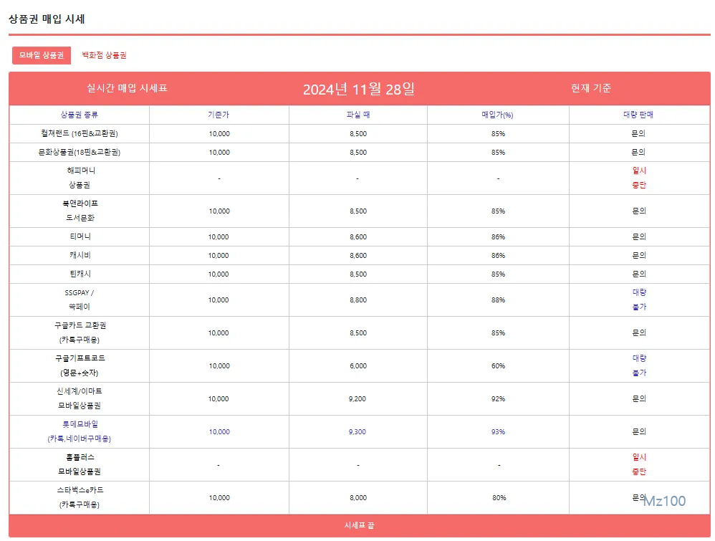Screen dimensions: 715x541
Task: Click 9,300 price in 롯데모바일 row
Action: click(x=357, y=432)
